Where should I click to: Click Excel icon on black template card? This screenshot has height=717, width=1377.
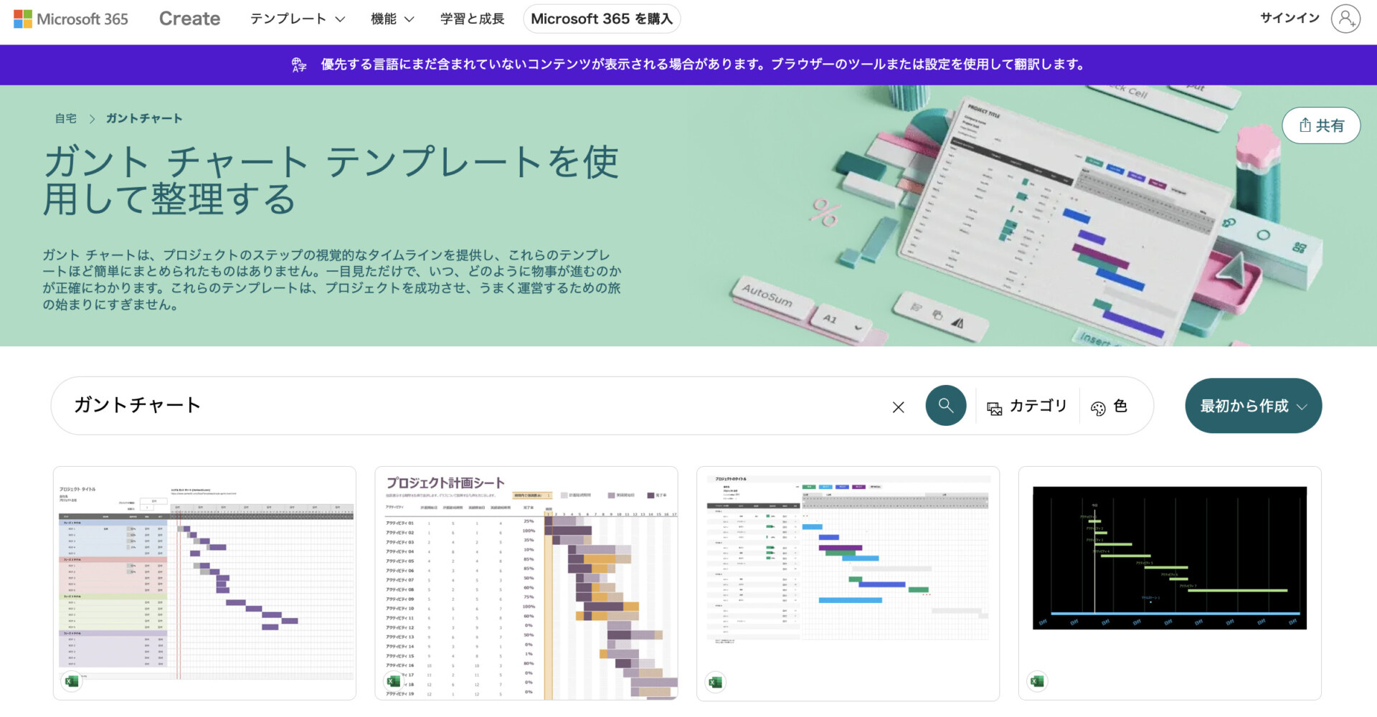[x=1037, y=681]
